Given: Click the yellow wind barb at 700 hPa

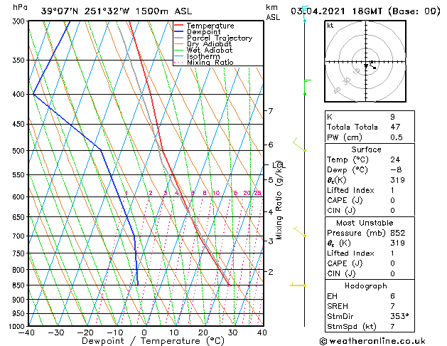Looking at the screenshot, I should coord(299,231).
